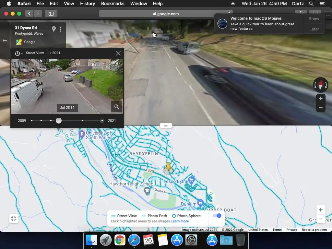332x249 pixels.
Task: Open the Apple menu
Action: pyautogui.click(x=9, y=4)
